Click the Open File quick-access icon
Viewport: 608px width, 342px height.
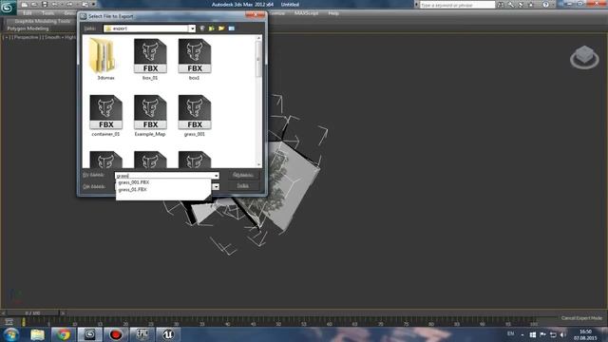pos(34,5)
